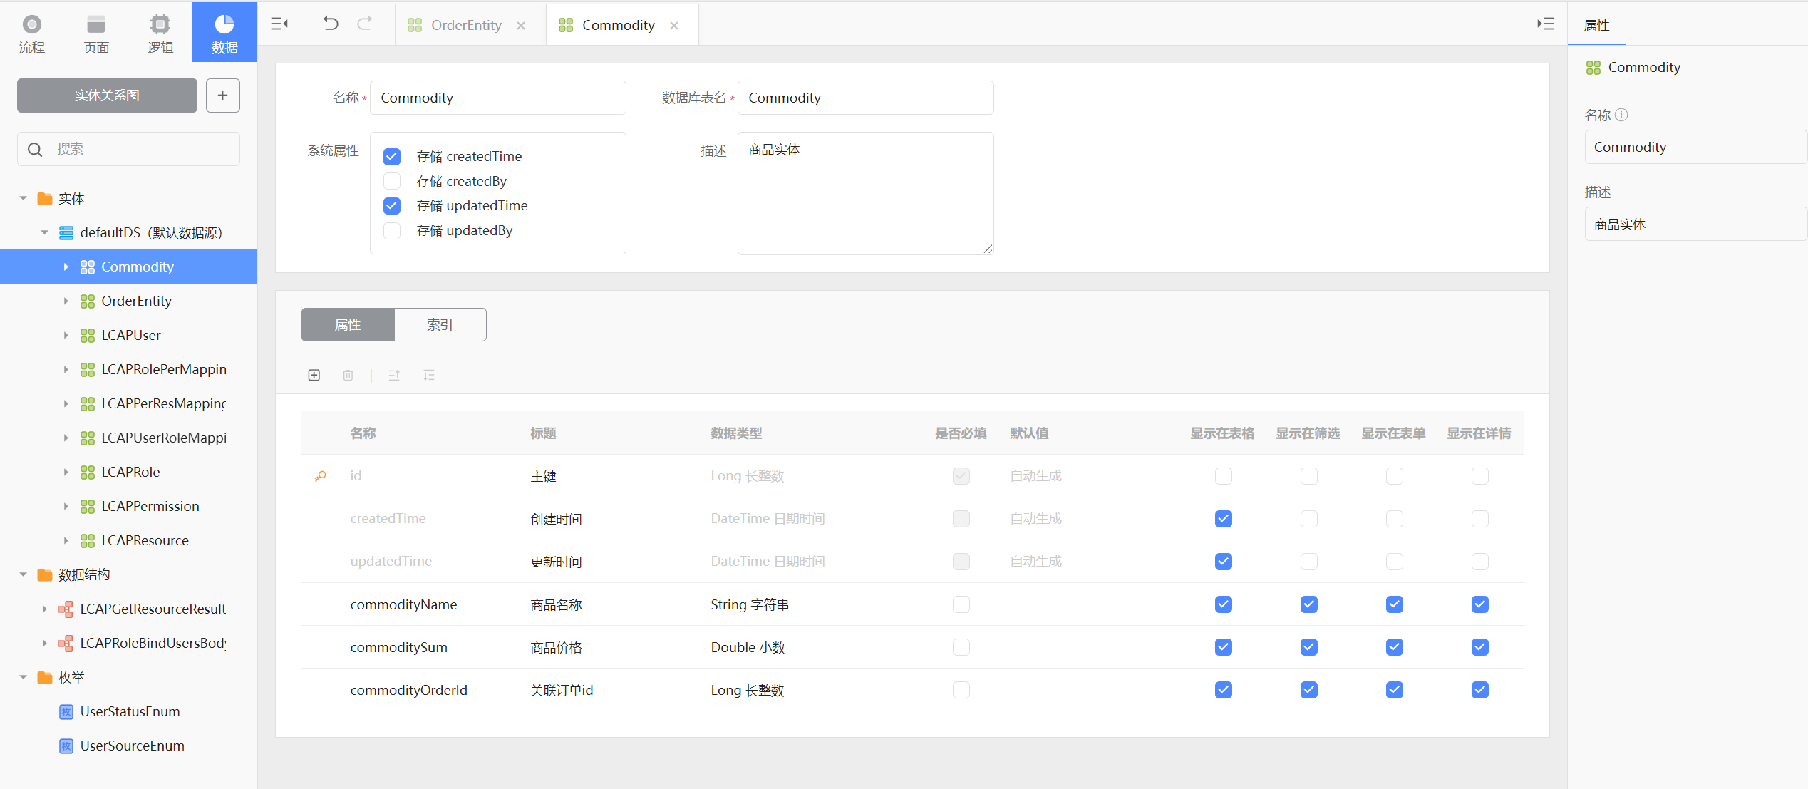Collapse the defaultDS tree arrow
Screen dimensions: 1808x789
click(x=44, y=232)
